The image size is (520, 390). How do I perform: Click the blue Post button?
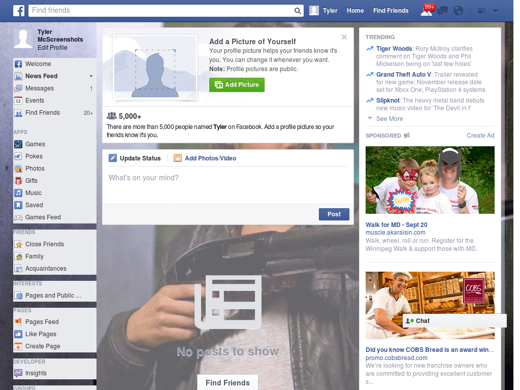pyautogui.click(x=334, y=214)
